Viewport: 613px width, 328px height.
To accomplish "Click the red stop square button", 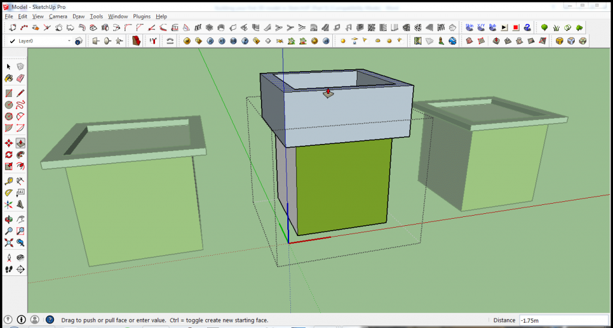I will [x=515, y=27].
